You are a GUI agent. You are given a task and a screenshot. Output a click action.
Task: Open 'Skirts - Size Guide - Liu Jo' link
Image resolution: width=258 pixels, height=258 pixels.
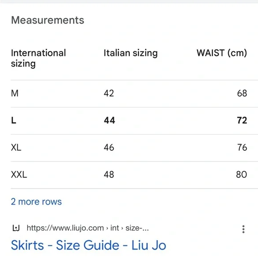[89, 245]
